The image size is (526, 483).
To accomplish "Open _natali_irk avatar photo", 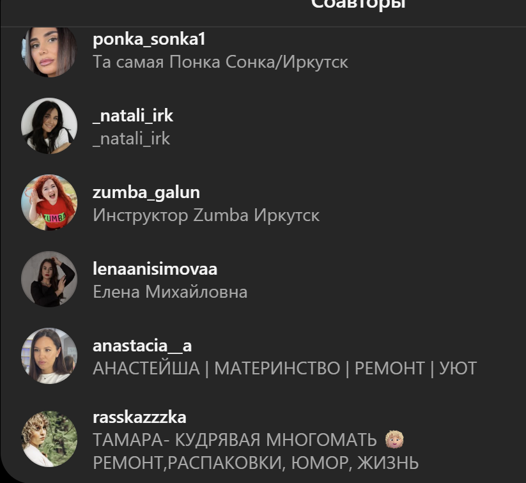I will pos(49,126).
